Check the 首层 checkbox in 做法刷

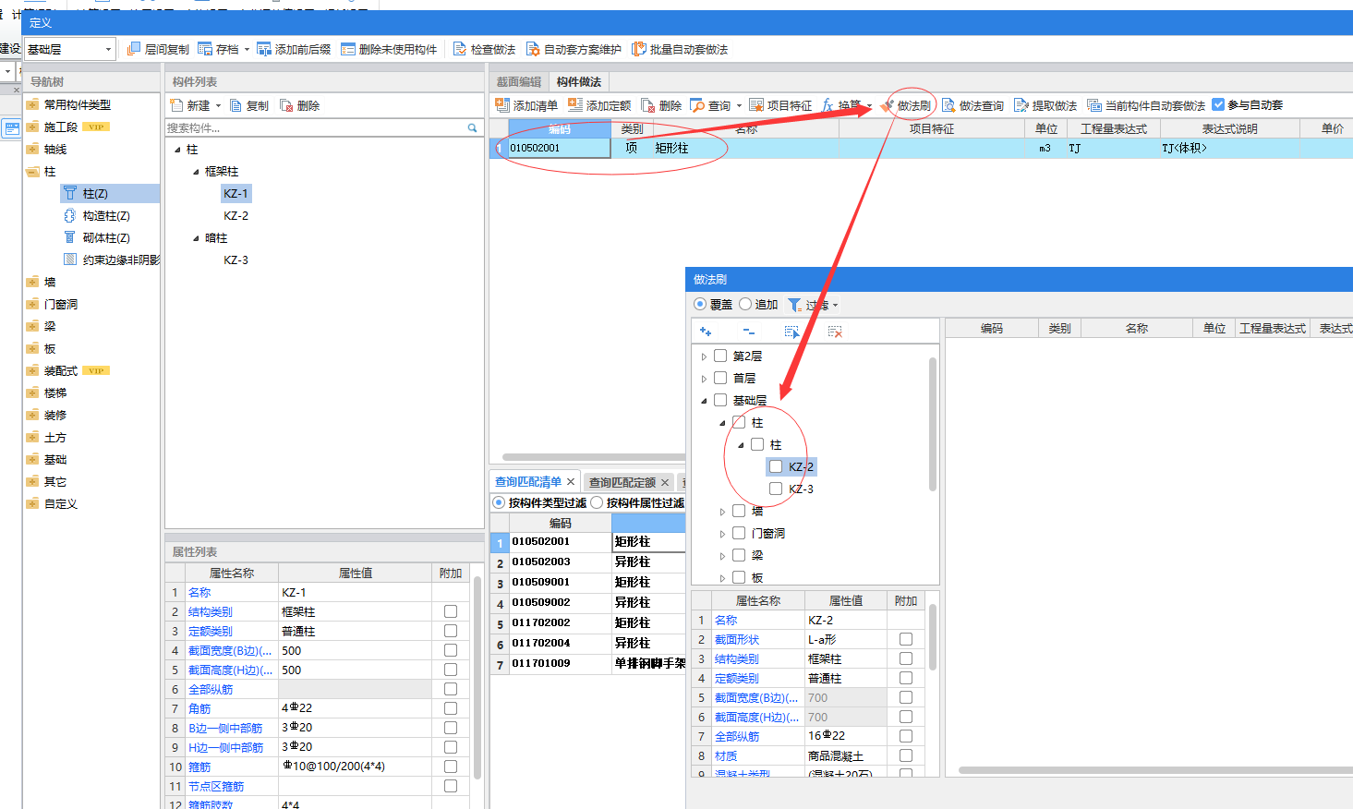pos(720,378)
